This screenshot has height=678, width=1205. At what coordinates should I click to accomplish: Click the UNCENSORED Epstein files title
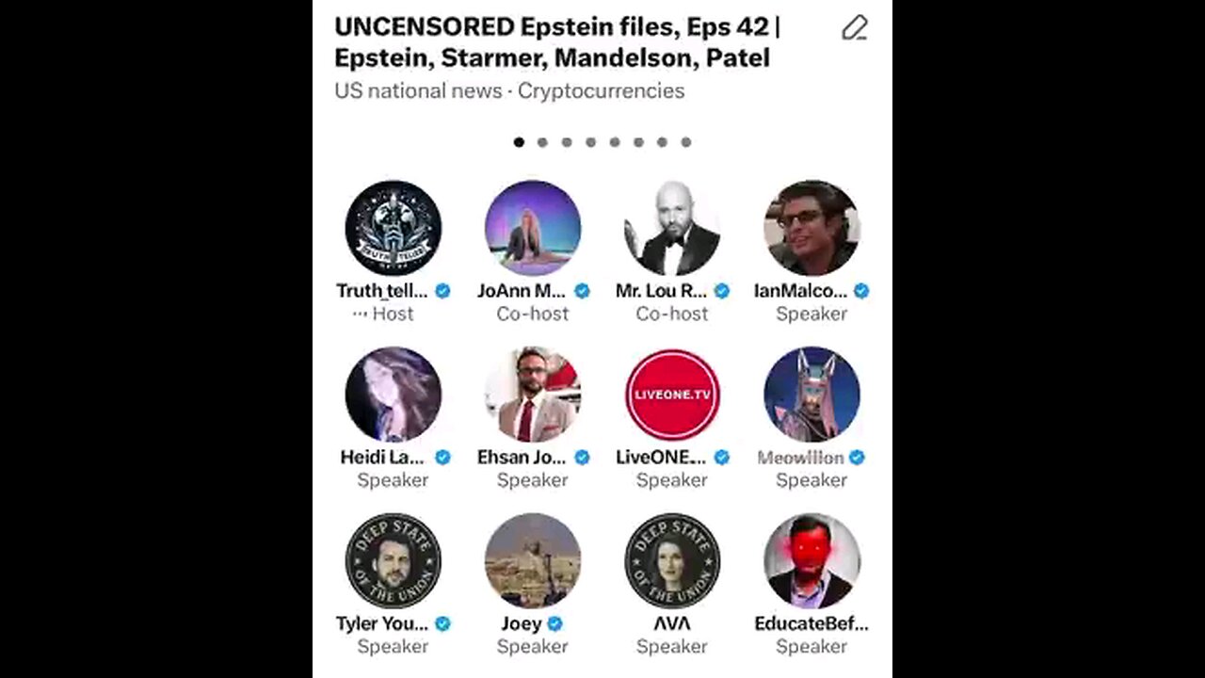557,42
